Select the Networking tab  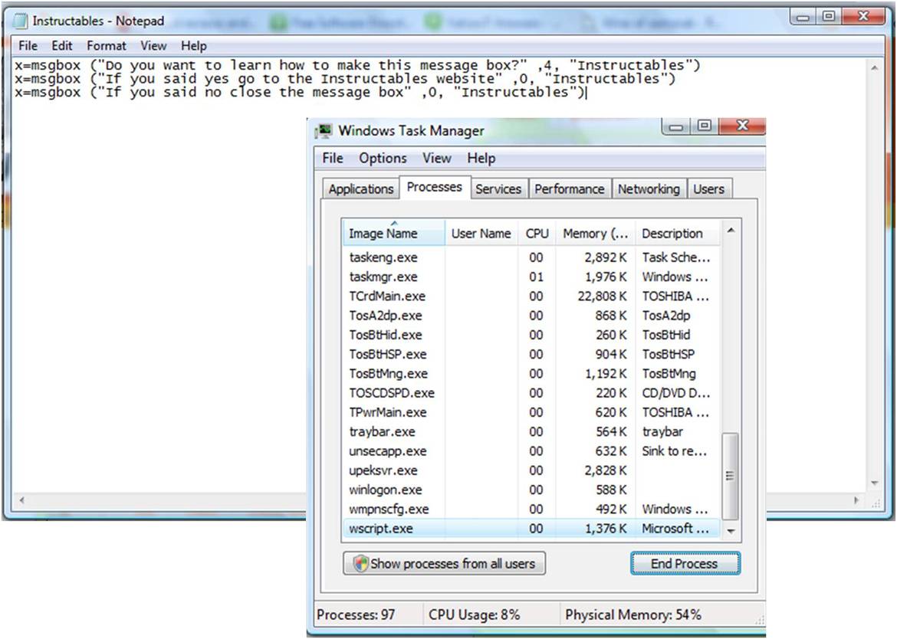[x=649, y=189]
